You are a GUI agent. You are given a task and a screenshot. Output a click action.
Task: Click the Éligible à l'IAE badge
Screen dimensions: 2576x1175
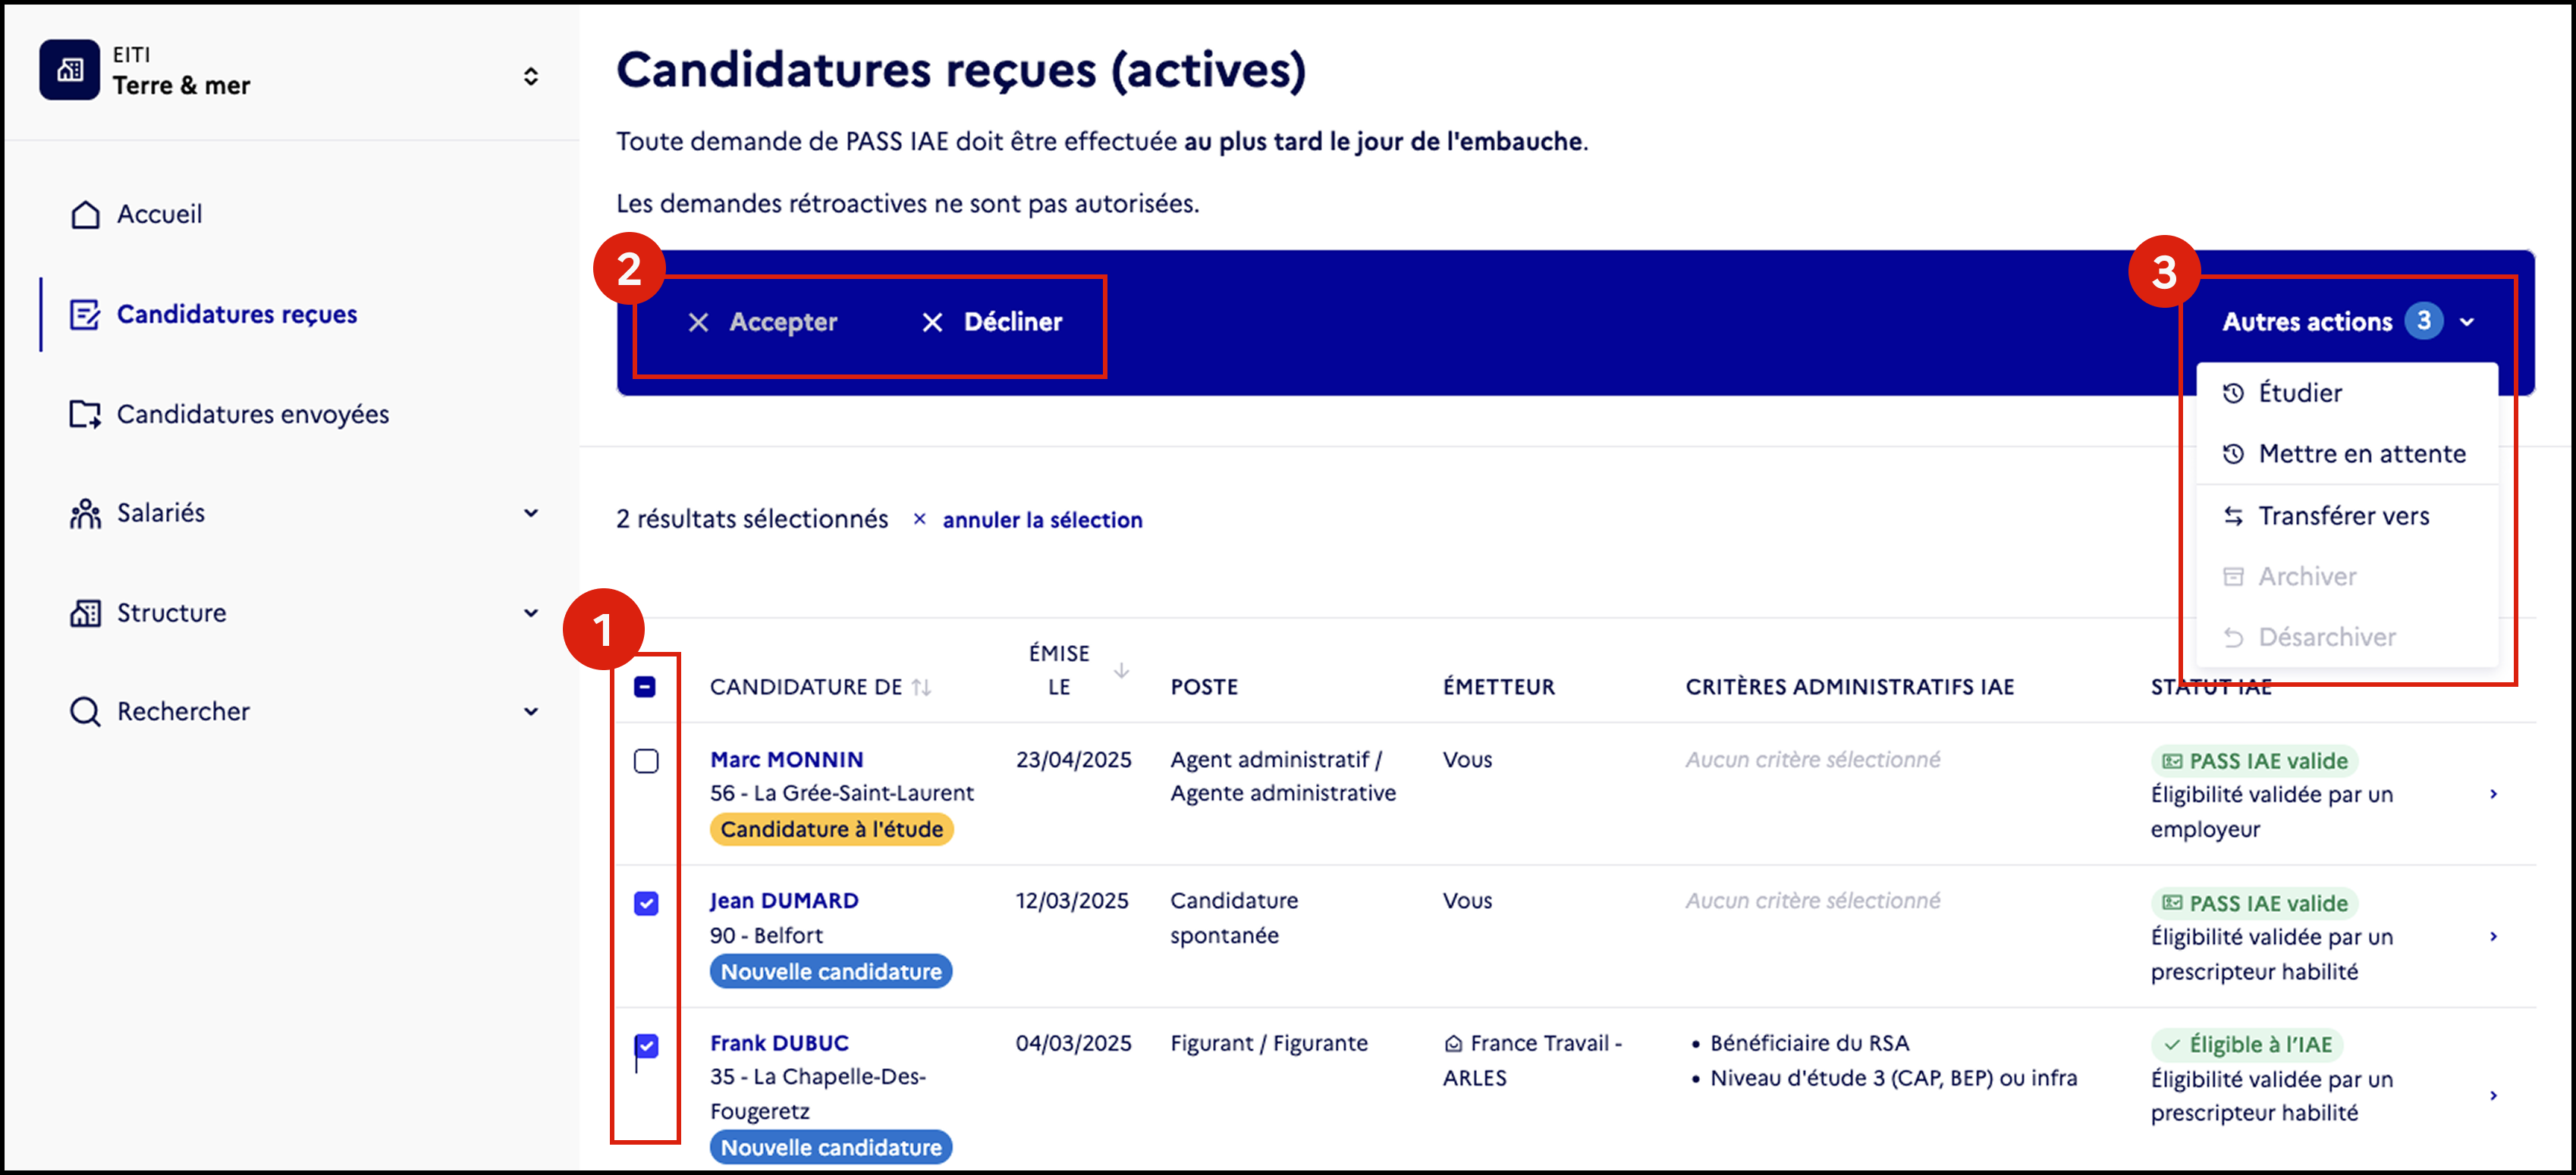click(x=2246, y=1045)
